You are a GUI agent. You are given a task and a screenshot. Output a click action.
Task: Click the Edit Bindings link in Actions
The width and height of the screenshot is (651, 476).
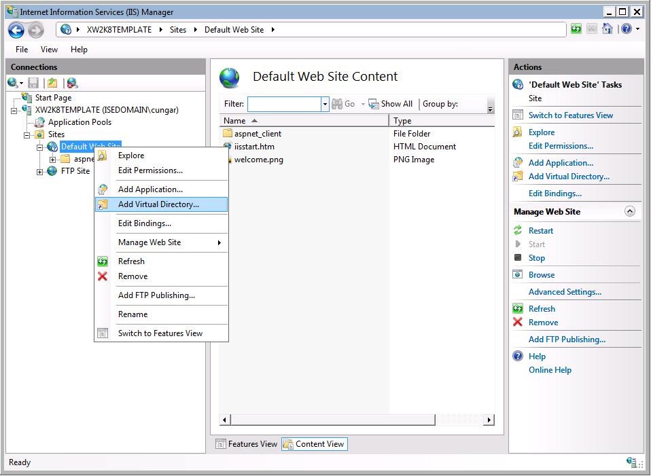555,194
